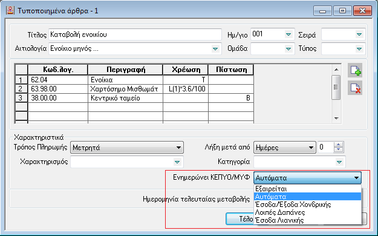The height and width of the screenshot is (236, 378).
Task: Click the add new line icon
Action: click(355, 70)
